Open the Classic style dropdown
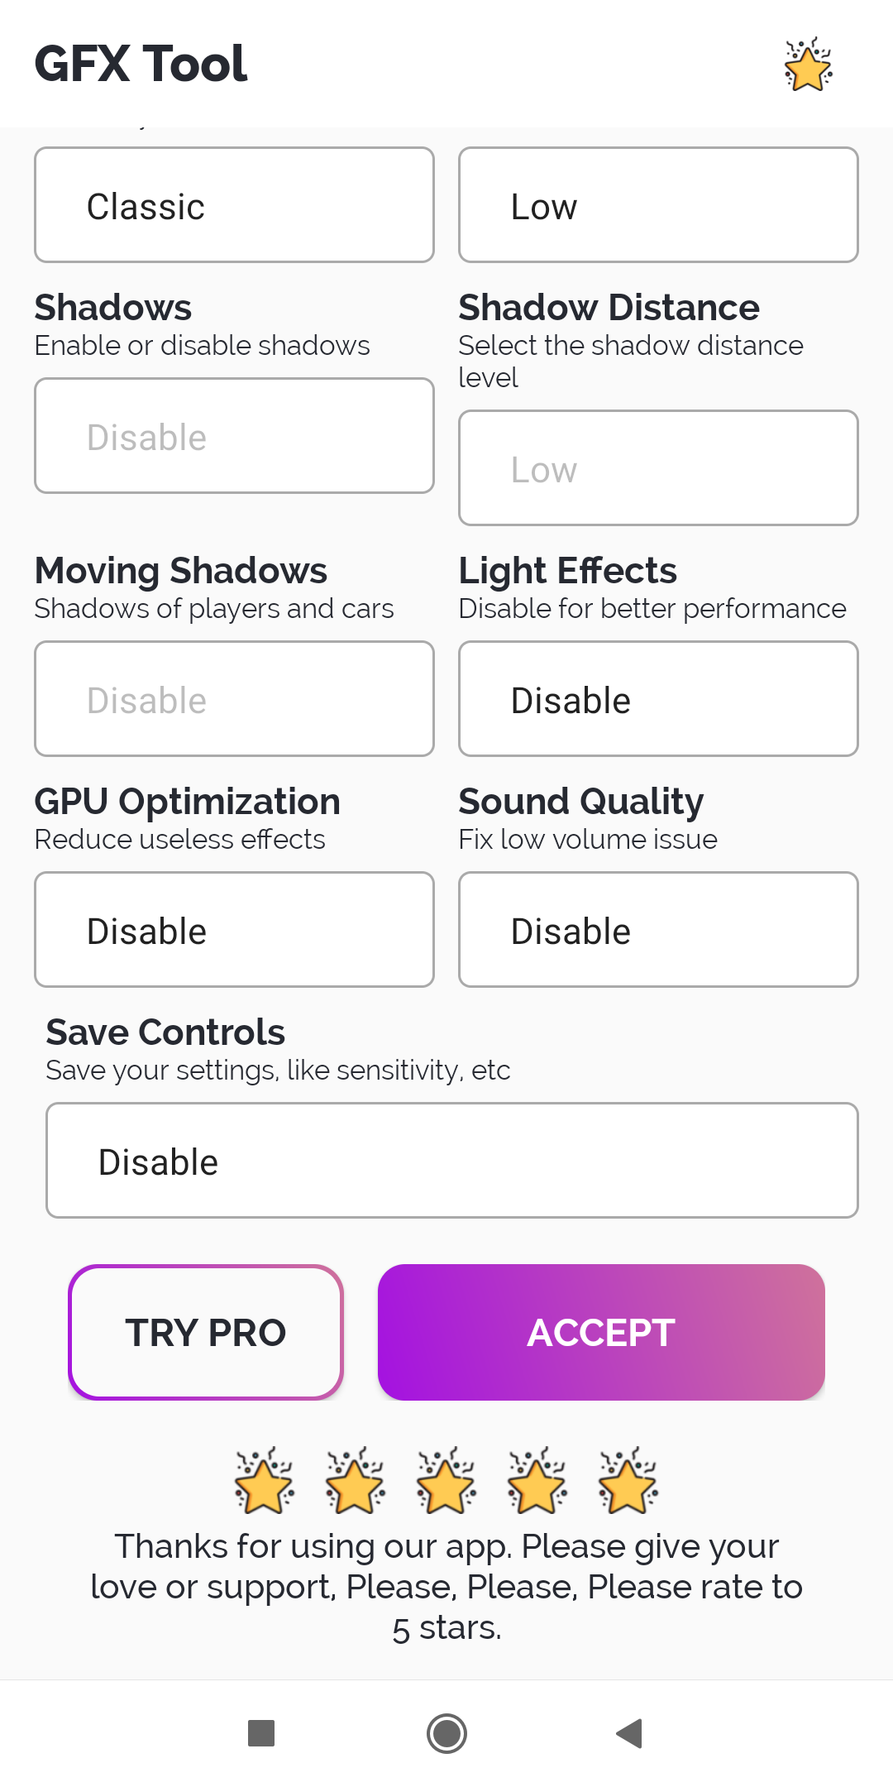The height and width of the screenshot is (1787, 893). 234,205
